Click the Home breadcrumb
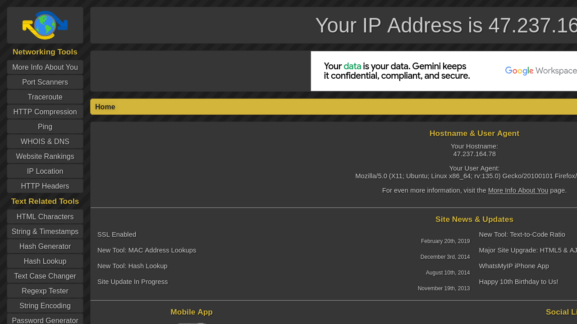577x324 pixels. point(105,107)
